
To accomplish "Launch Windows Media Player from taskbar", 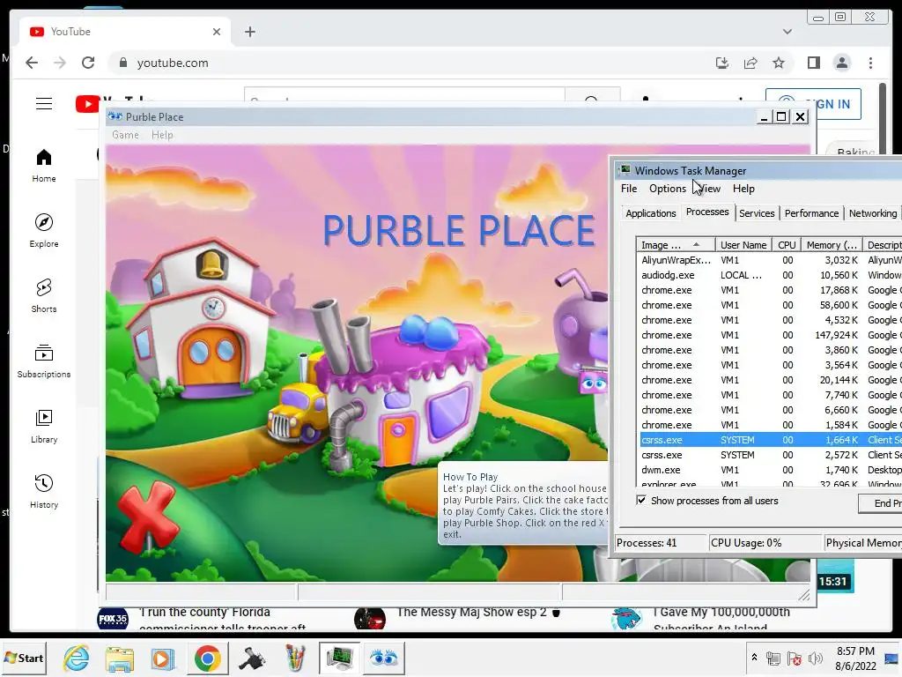I will tap(163, 658).
